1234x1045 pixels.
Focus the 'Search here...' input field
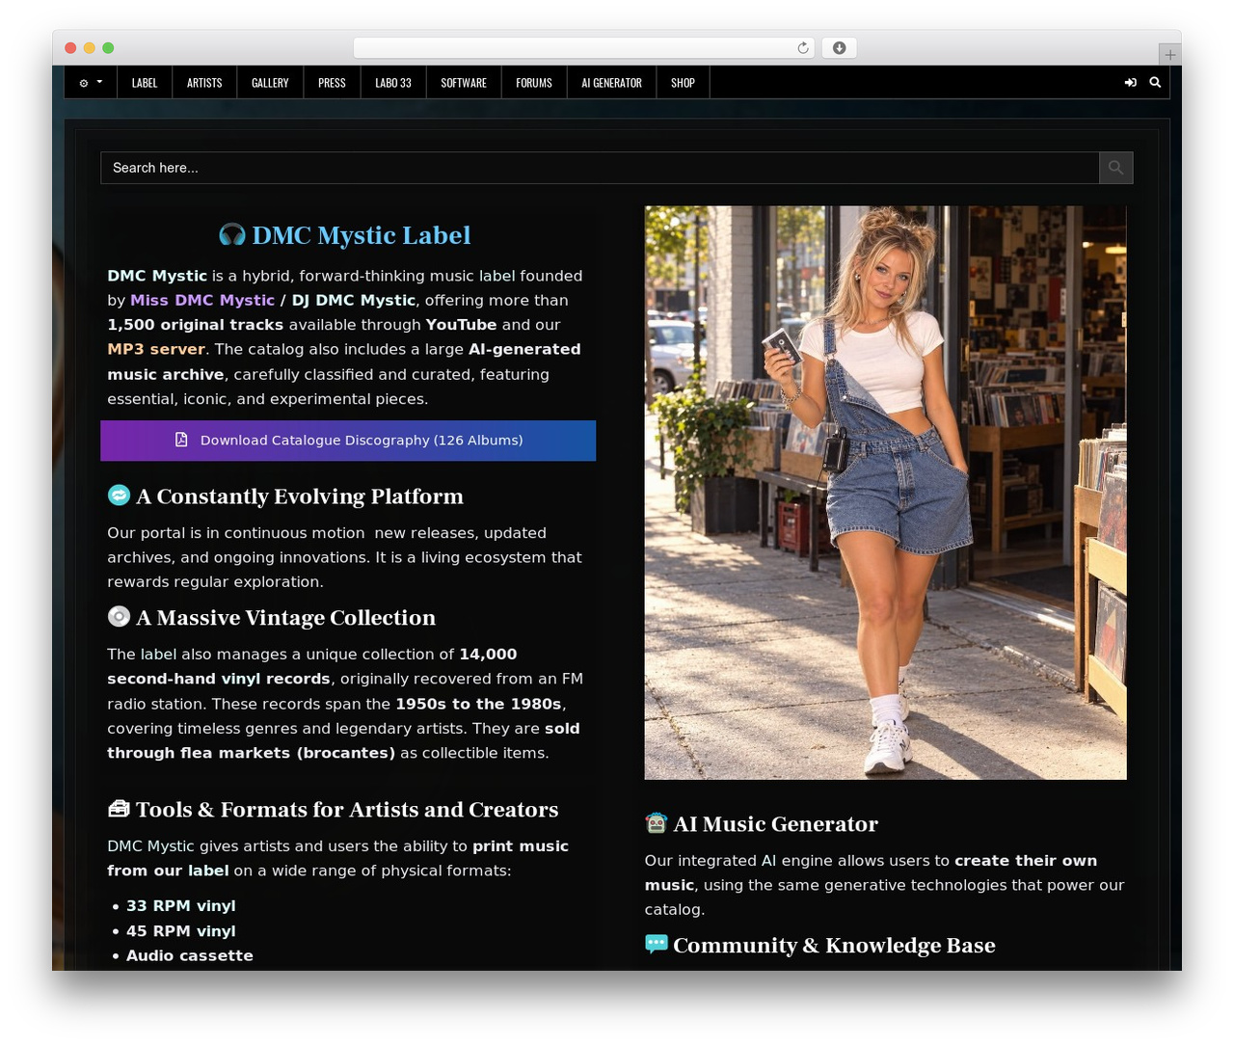[x=600, y=168]
